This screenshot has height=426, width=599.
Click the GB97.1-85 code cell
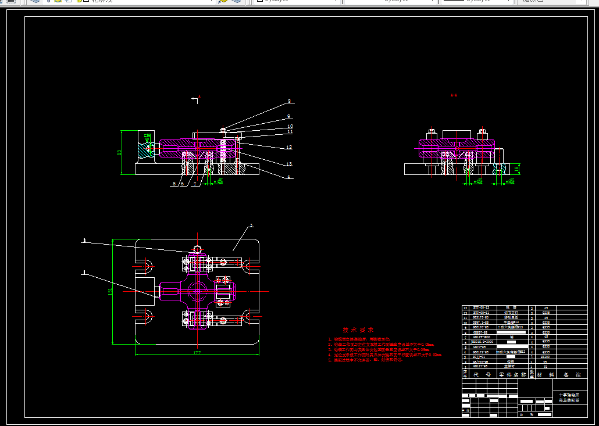(x=481, y=322)
